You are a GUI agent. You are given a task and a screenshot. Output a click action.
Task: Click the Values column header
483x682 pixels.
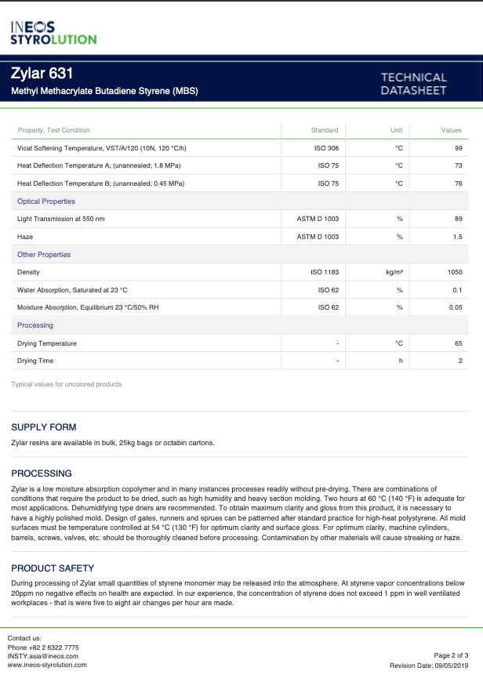coord(451,130)
